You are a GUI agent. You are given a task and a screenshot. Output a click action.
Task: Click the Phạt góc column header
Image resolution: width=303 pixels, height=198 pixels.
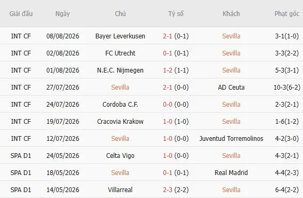(x=287, y=14)
